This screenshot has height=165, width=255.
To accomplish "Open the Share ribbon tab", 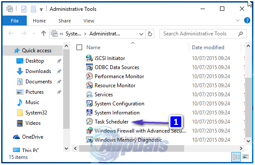I will (64, 21).
